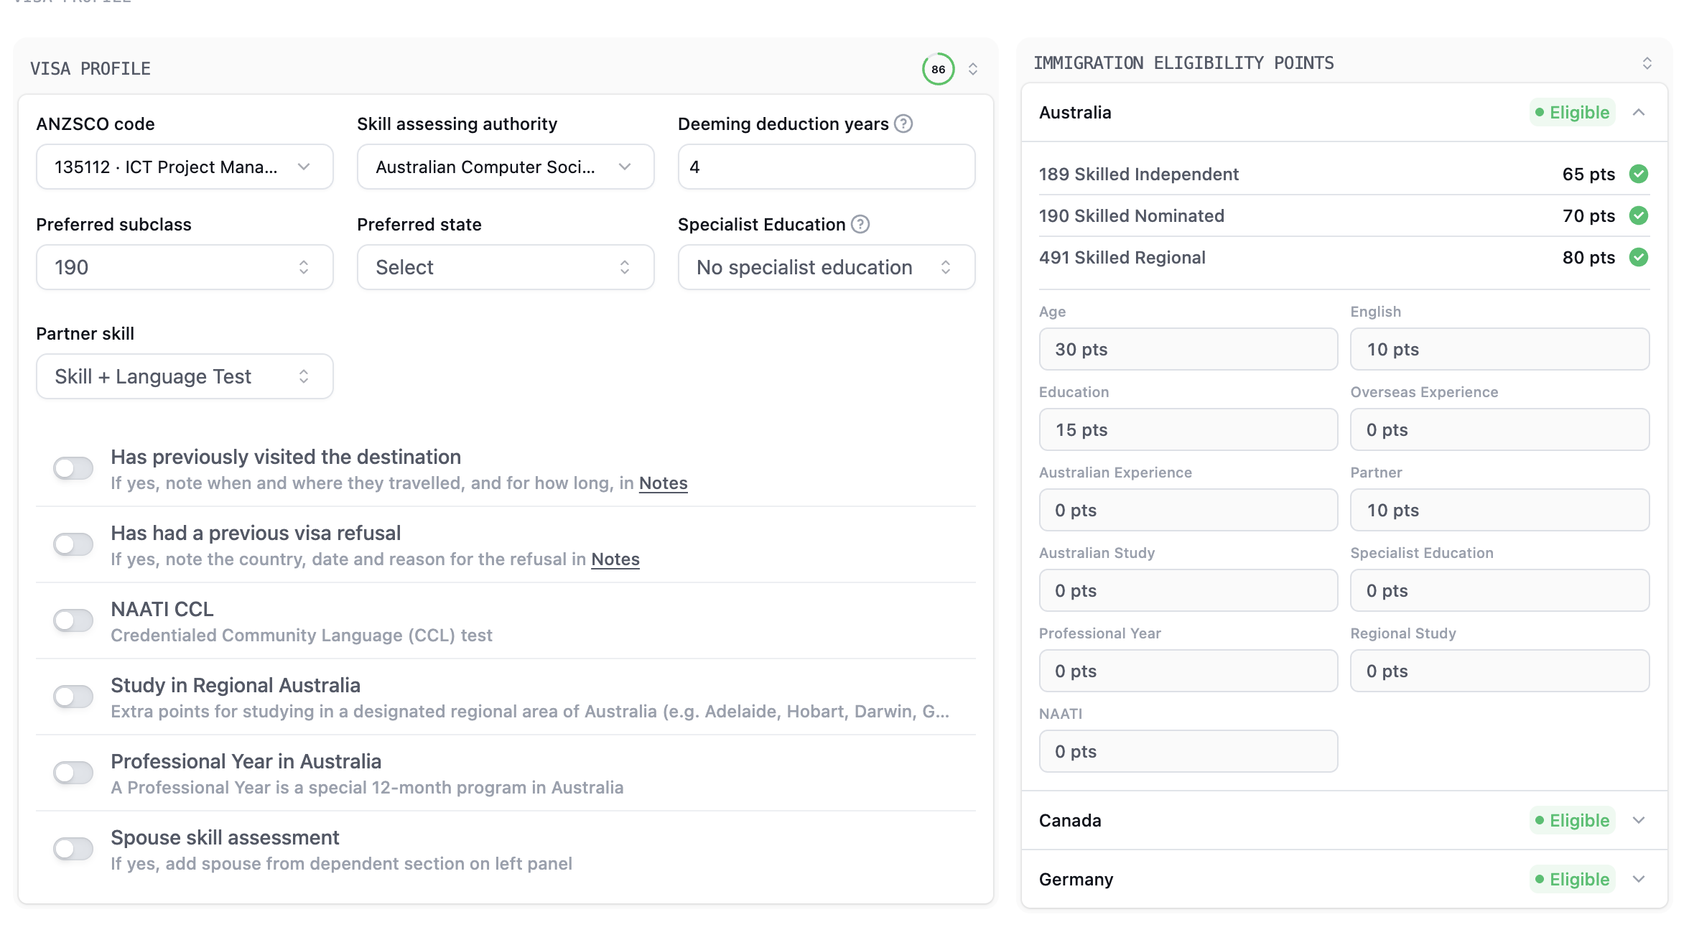
Task: Click the Age points field
Action: pyautogui.click(x=1188, y=349)
